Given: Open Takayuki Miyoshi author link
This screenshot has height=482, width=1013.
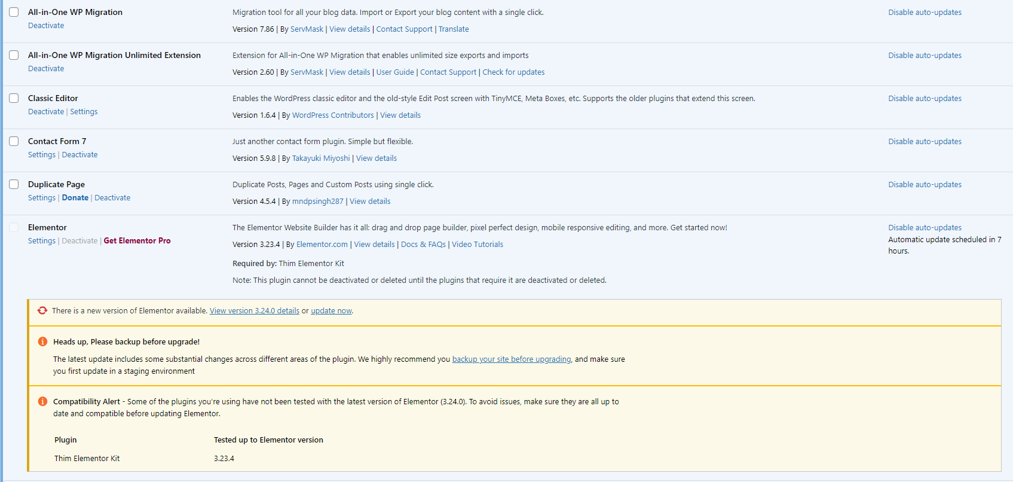Looking at the screenshot, I should click(321, 158).
